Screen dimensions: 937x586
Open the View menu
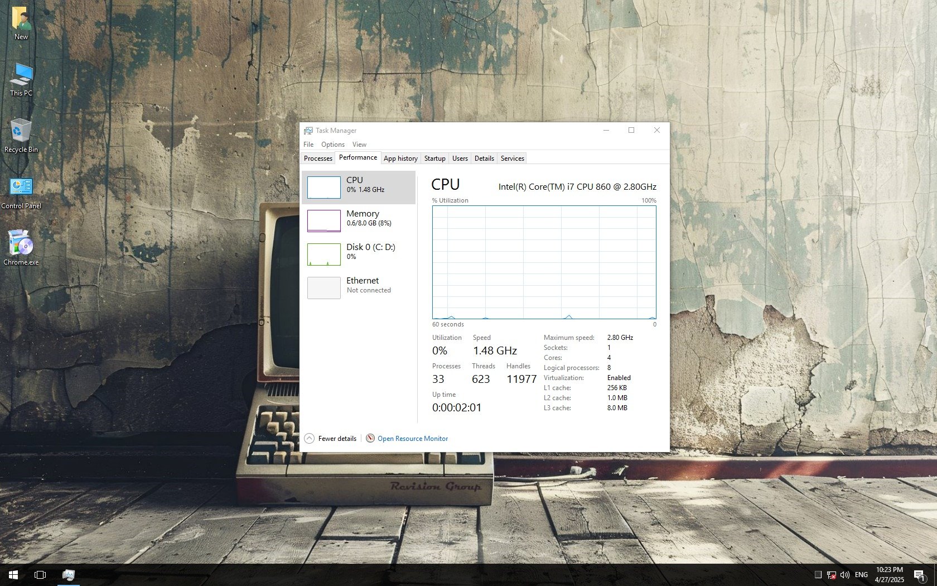(x=359, y=145)
